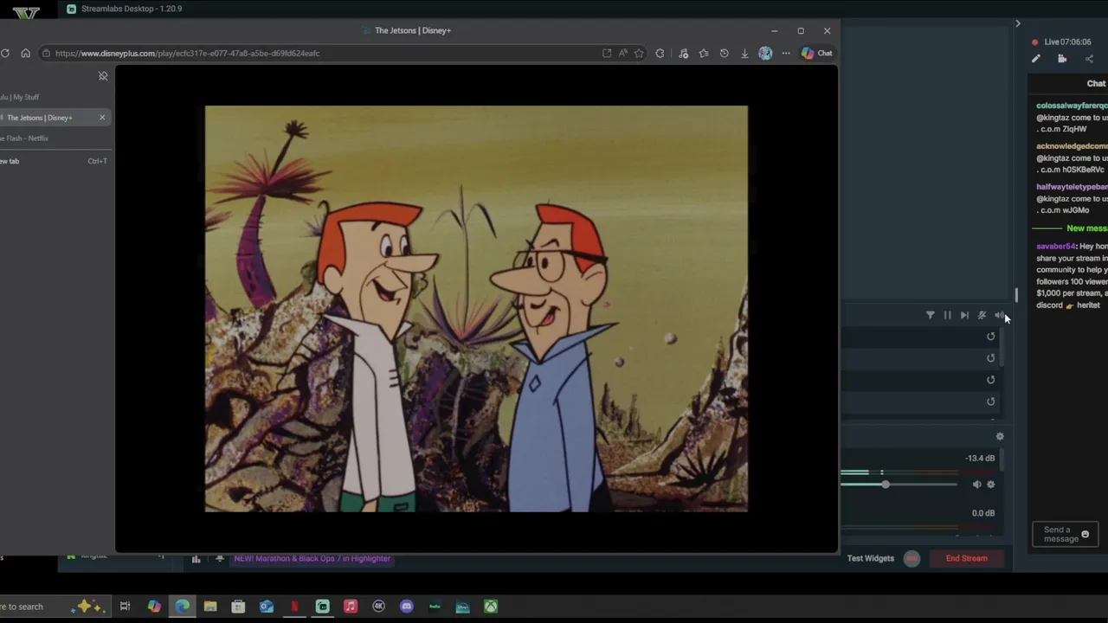
Task: Click the savaber54 username in chat
Action: coord(1056,247)
